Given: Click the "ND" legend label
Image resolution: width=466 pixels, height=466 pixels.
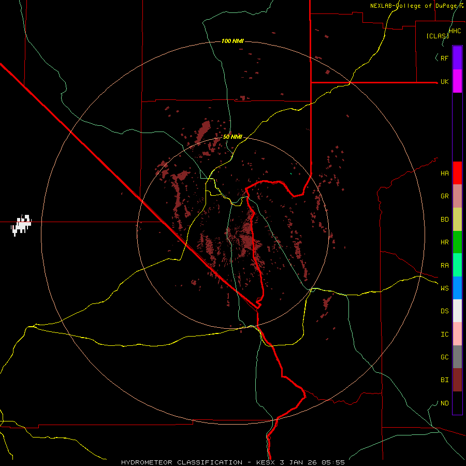Looking at the screenshot, I should pyautogui.click(x=444, y=403).
